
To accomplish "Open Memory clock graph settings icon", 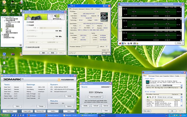I will (181, 7).
